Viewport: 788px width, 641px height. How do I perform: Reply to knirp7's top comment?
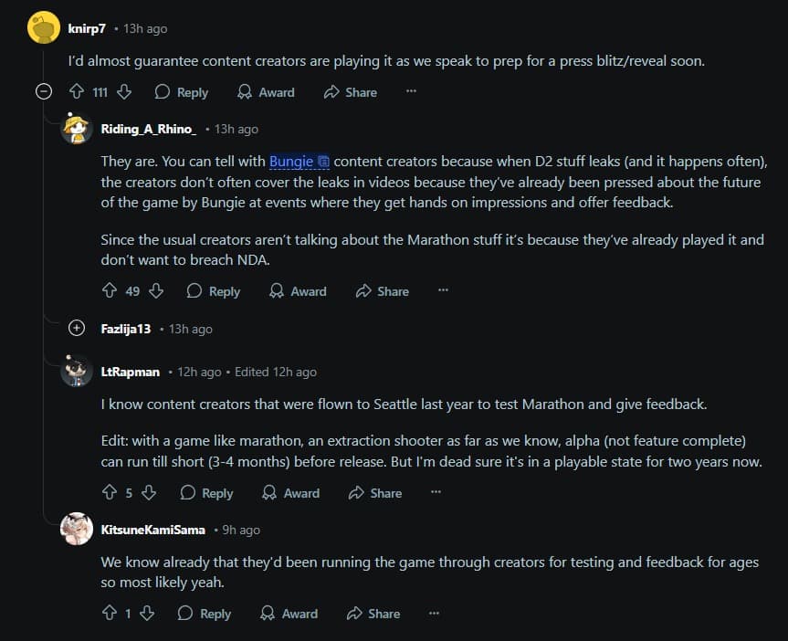point(182,92)
